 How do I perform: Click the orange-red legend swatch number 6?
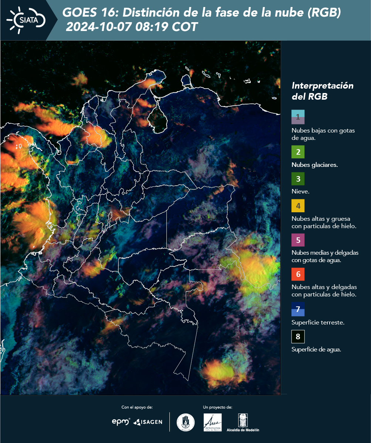[x=298, y=274]
